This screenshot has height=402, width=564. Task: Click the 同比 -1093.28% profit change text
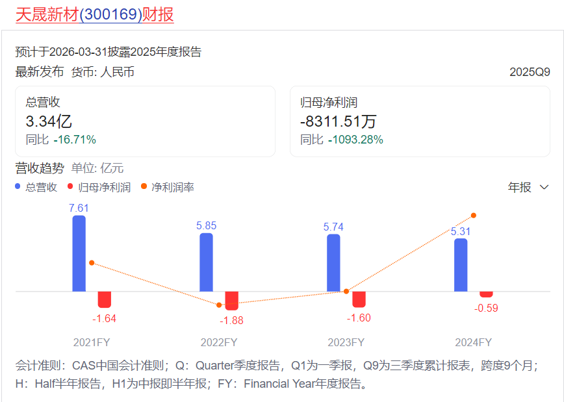click(342, 140)
